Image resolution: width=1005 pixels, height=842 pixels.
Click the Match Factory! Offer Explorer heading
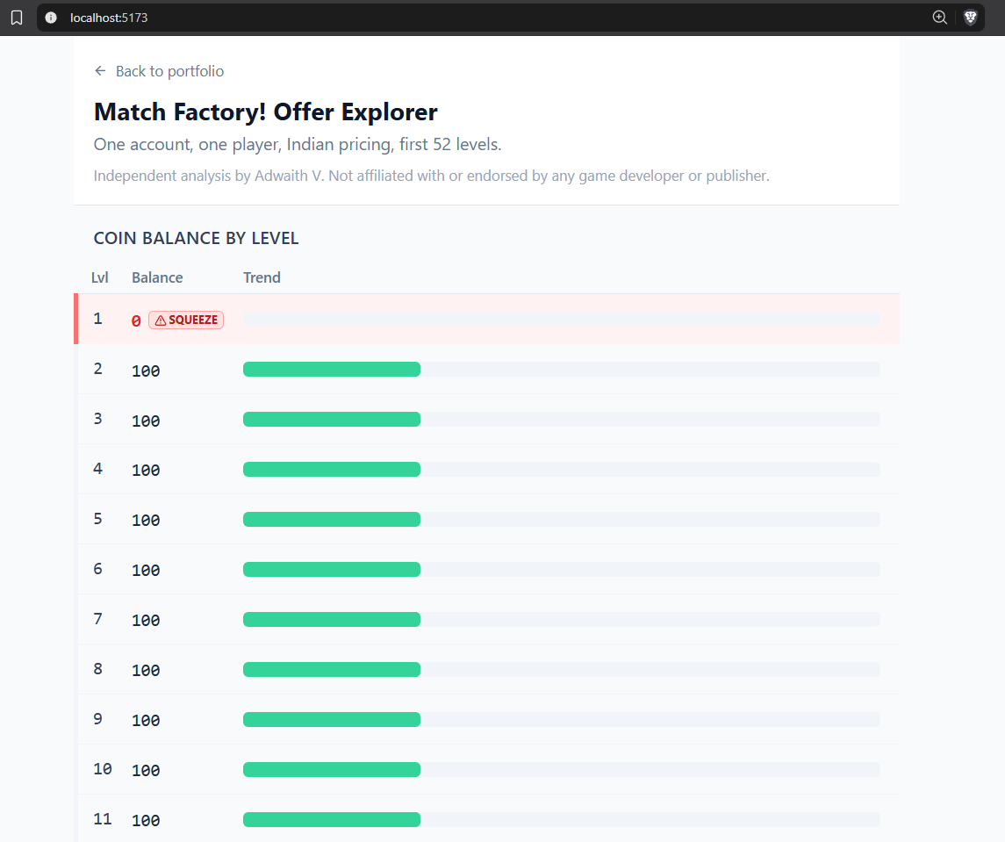[x=265, y=112]
